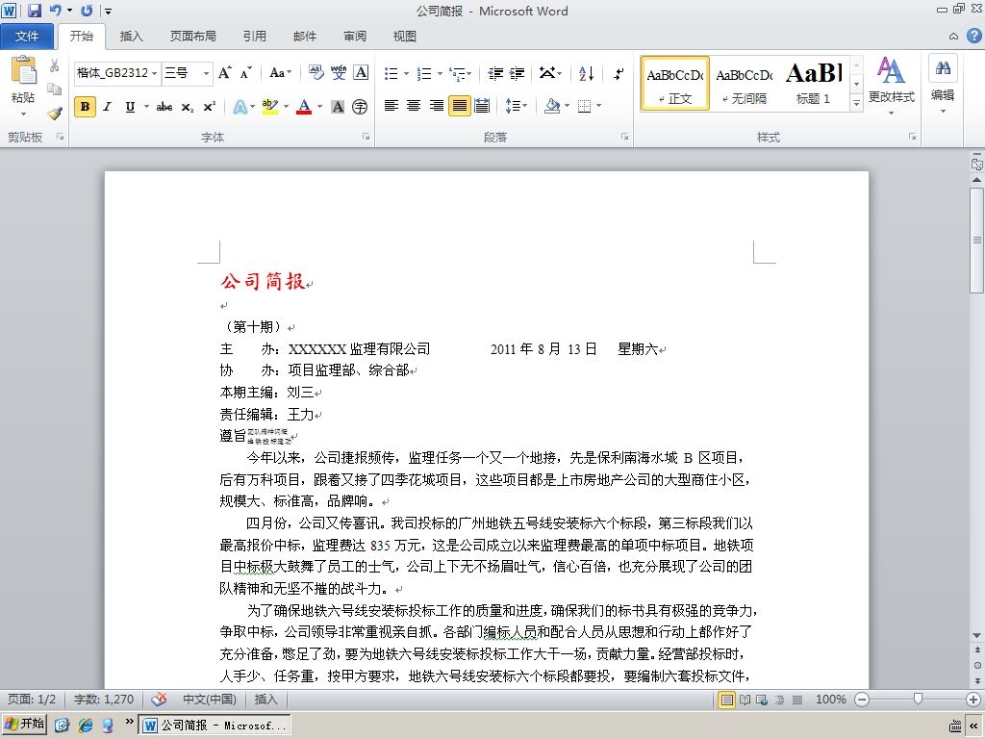Click the Undo arrow icon
This screenshot has width=985, height=739.
point(55,10)
